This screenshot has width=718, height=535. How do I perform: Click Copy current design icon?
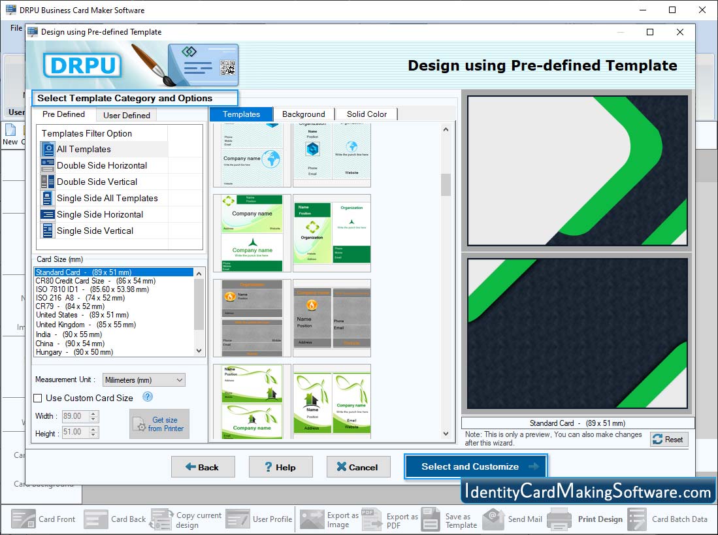(161, 519)
